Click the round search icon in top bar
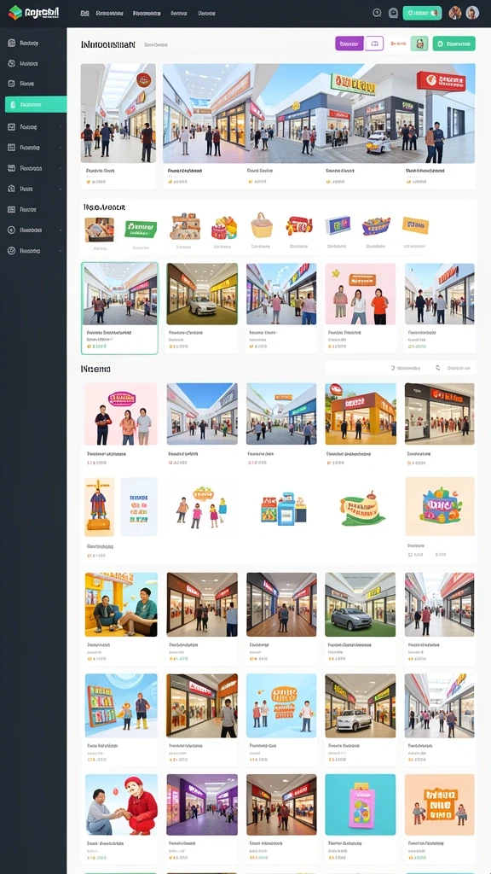This screenshot has width=491, height=874. 377,13
